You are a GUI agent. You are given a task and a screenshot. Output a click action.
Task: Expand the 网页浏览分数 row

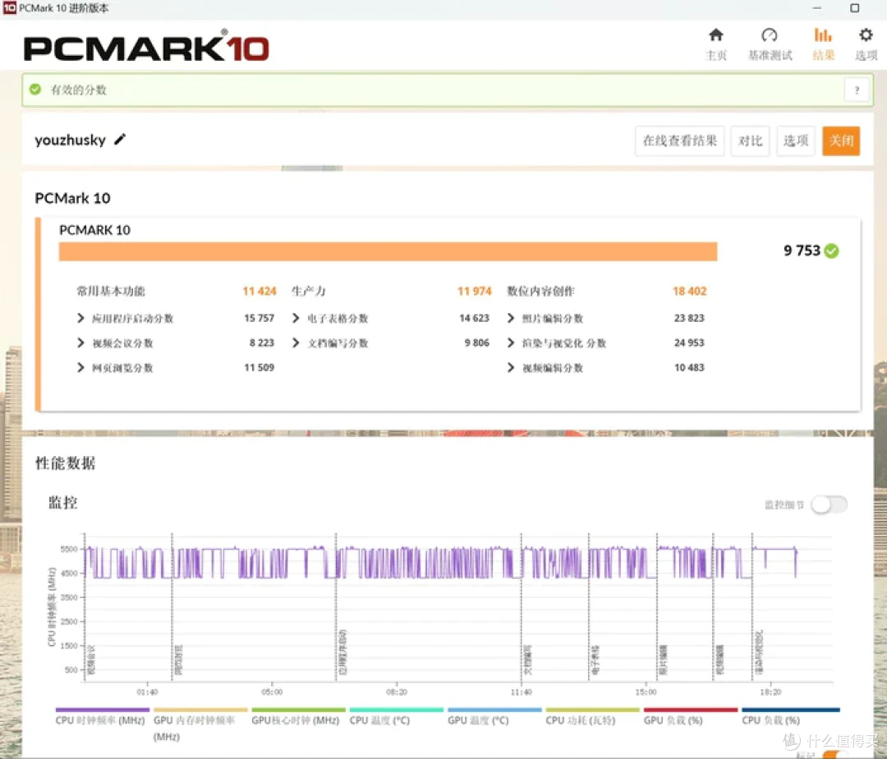pyautogui.click(x=80, y=368)
